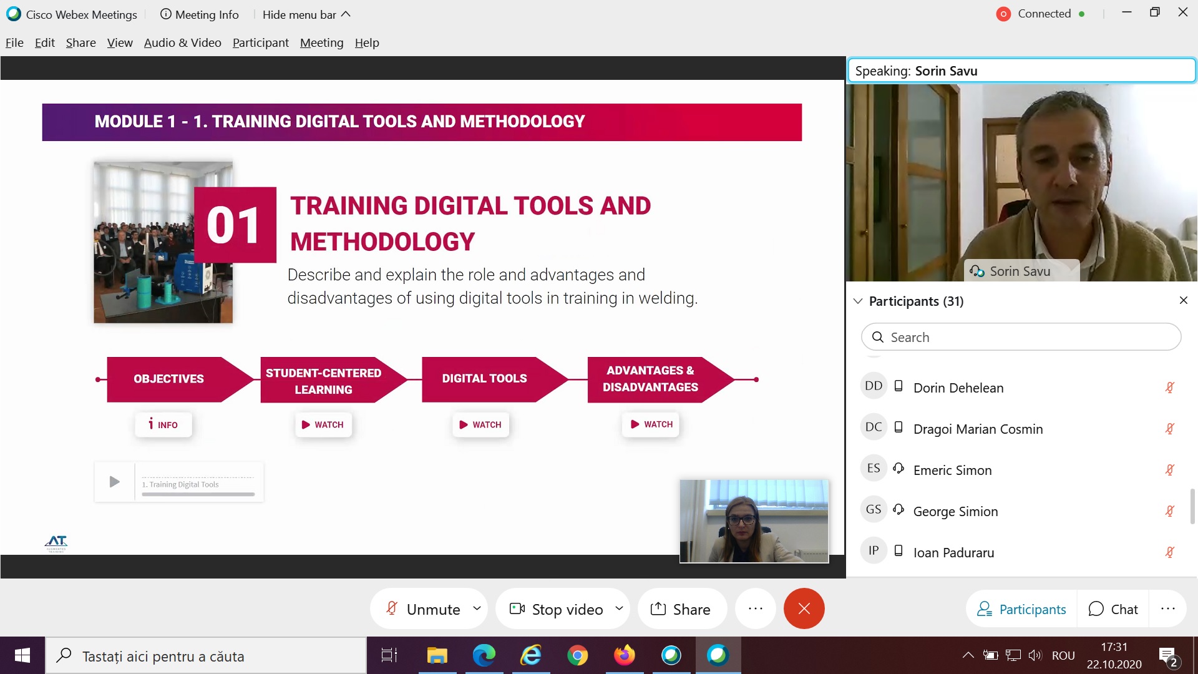Click the recording indicator next to Connected

pyautogui.click(x=1003, y=14)
